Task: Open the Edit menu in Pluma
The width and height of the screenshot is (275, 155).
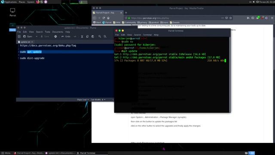Action: [x=25, y=32]
